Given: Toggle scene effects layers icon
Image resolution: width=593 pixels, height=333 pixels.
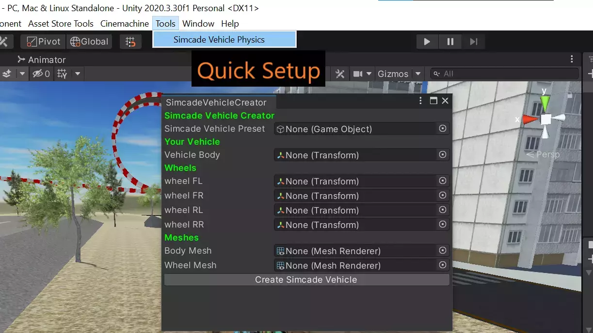Looking at the screenshot, I should pos(7,74).
